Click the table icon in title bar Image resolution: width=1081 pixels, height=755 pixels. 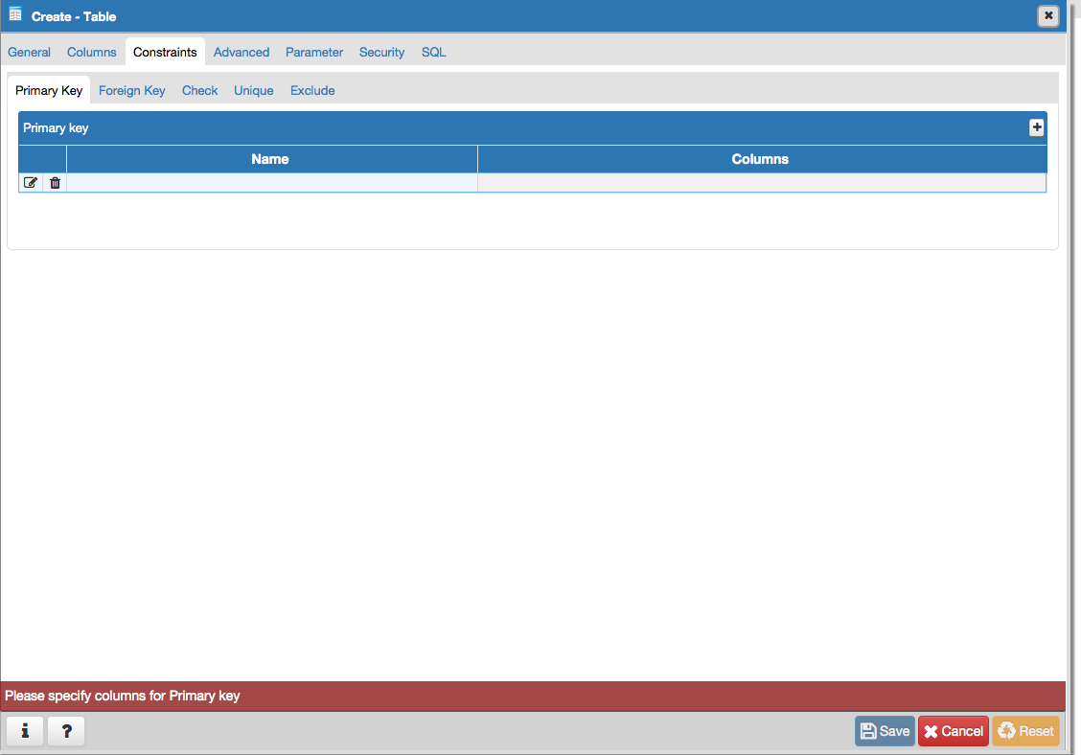[x=15, y=15]
